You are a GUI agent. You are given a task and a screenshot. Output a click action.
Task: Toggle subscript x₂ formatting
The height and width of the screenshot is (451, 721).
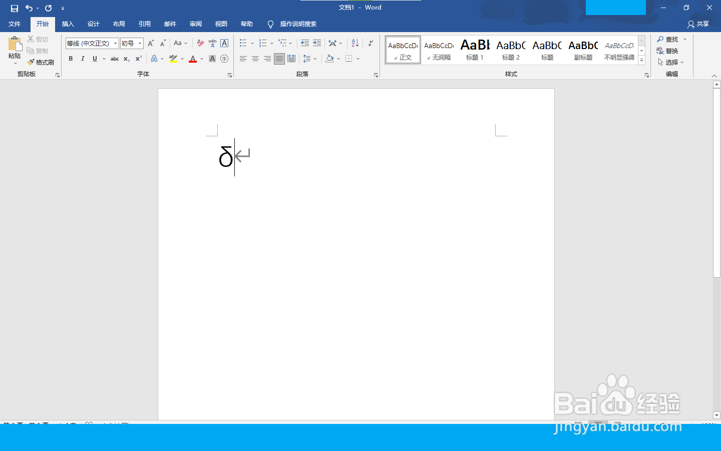click(127, 59)
